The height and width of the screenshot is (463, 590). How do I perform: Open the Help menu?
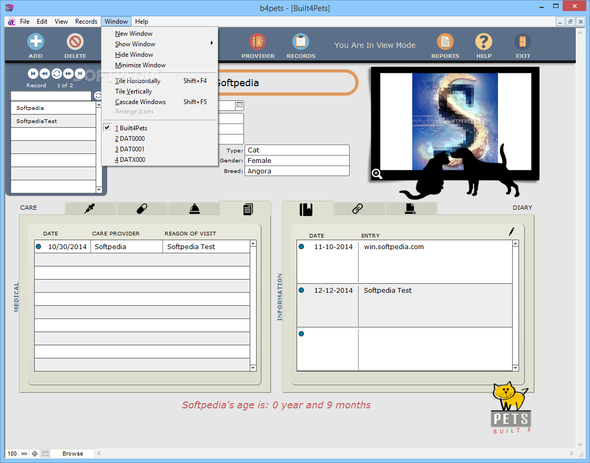(141, 22)
